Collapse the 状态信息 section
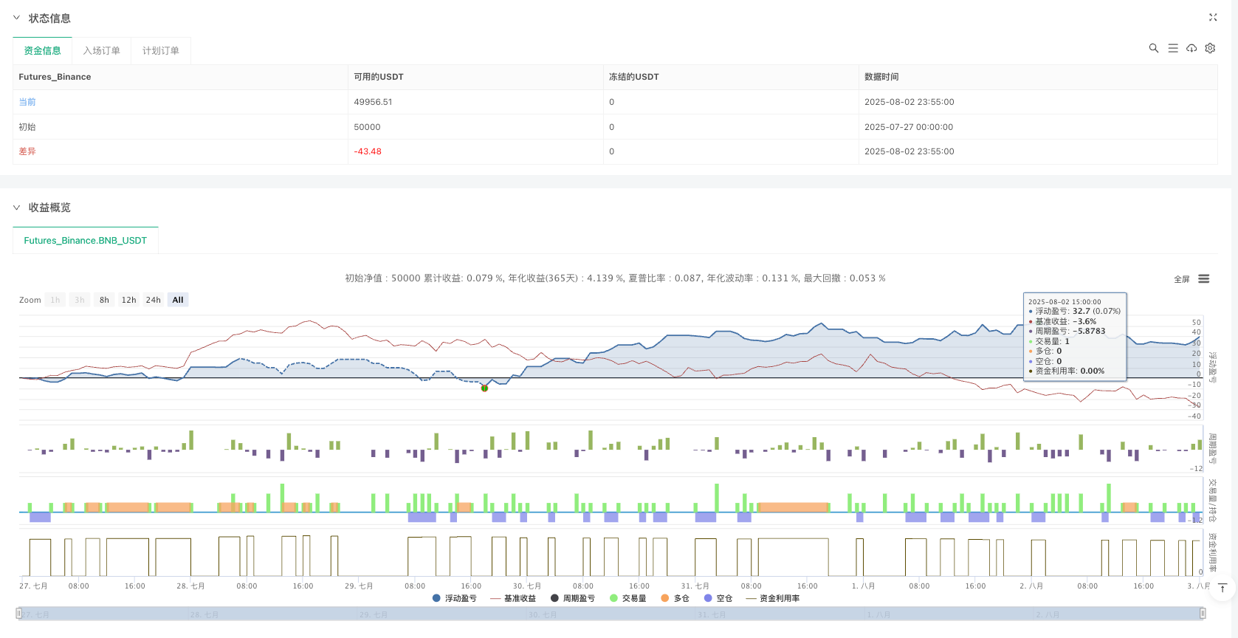Image resolution: width=1238 pixels, height=638 pixels. click(17, 18)
